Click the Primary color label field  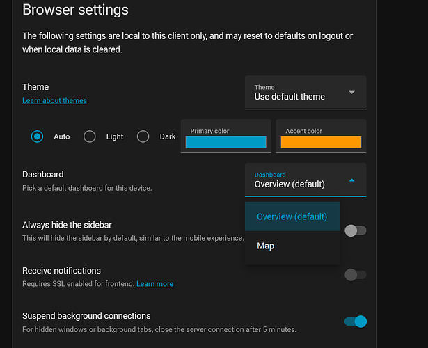[x=210, y=131]
